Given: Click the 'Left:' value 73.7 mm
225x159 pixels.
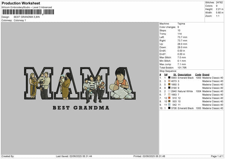Looking at the screenshot, I should coord(182,37).
